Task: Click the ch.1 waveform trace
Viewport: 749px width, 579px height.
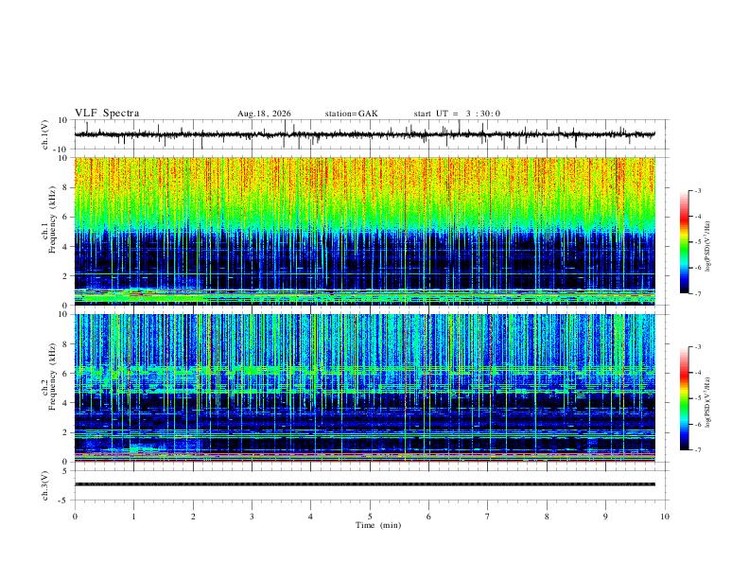Action: pyautogui.click(x=365, y=134)
